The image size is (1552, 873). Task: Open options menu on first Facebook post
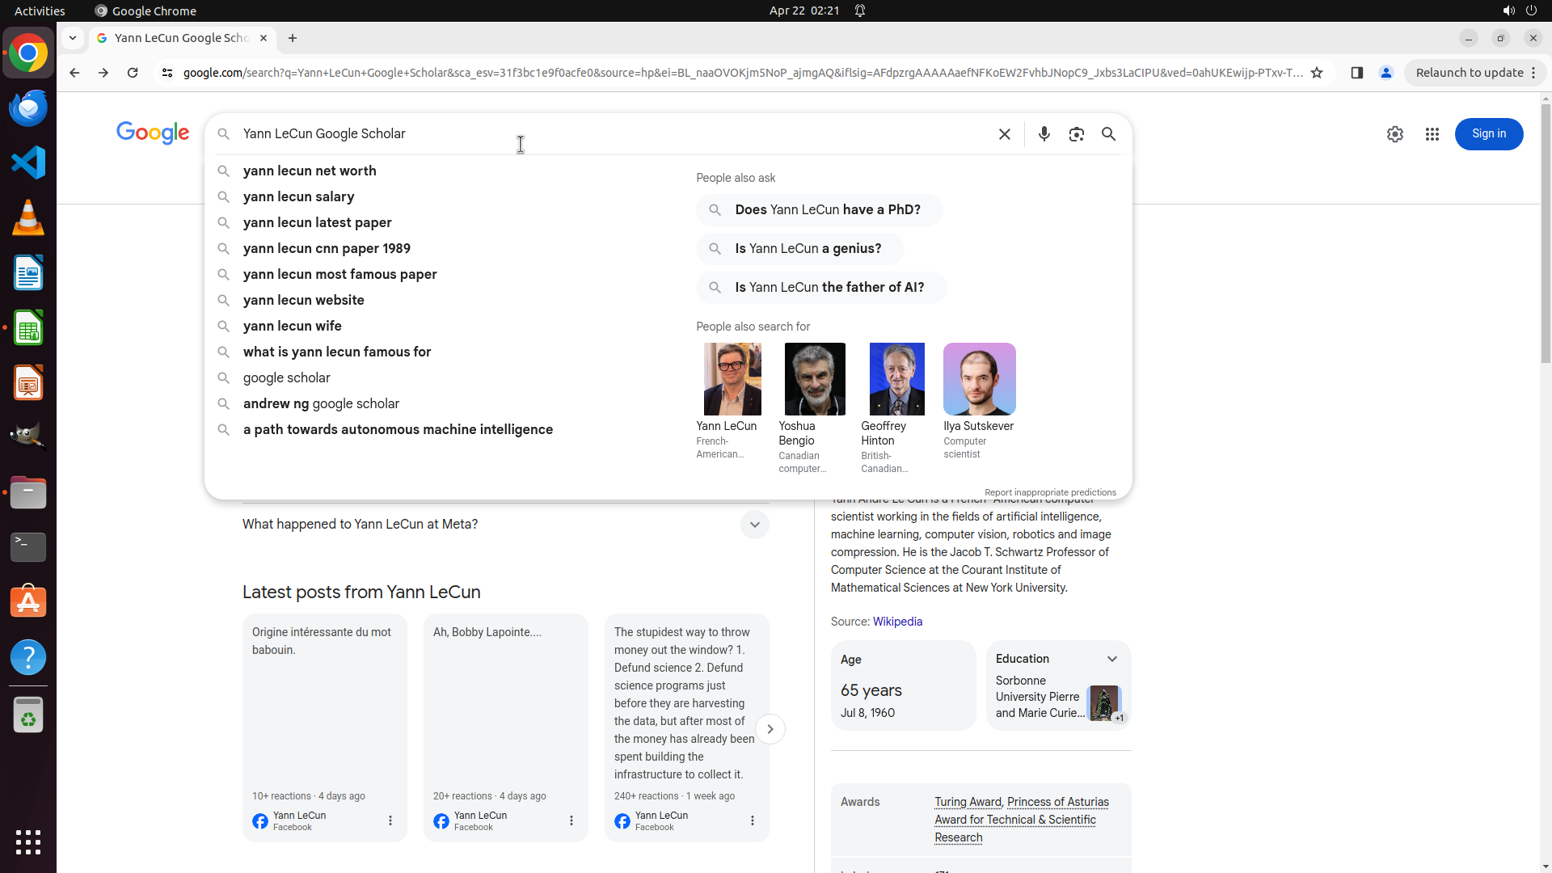(390, 820)
